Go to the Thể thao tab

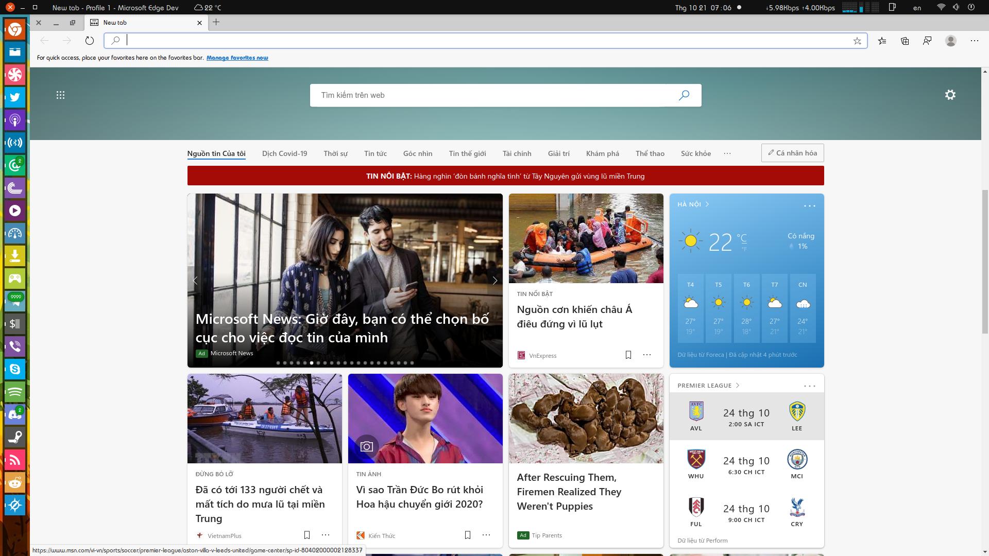[x=650, y=153]
